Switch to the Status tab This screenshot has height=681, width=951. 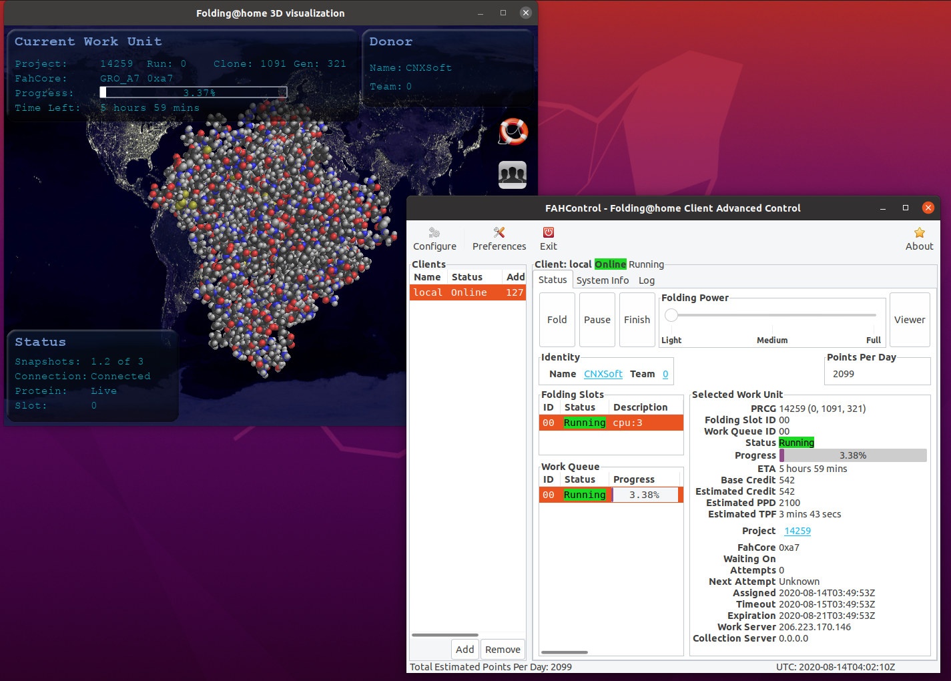[553, 280]
